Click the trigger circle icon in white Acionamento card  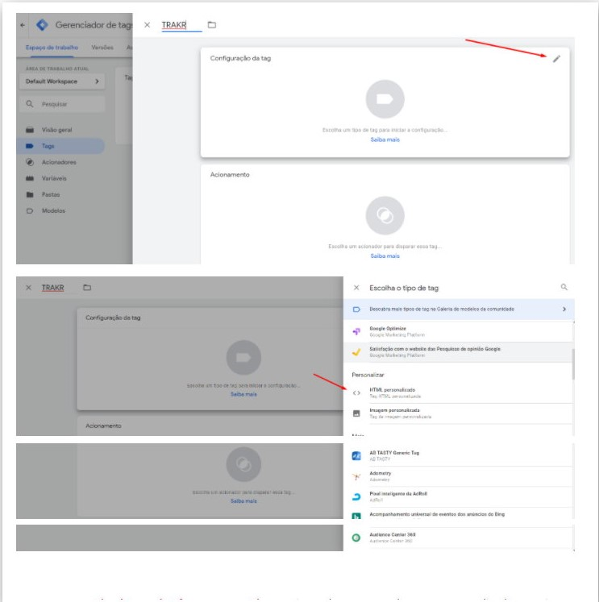pos(385,215)
